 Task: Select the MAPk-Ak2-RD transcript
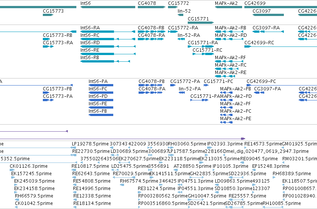pos(231,35)
